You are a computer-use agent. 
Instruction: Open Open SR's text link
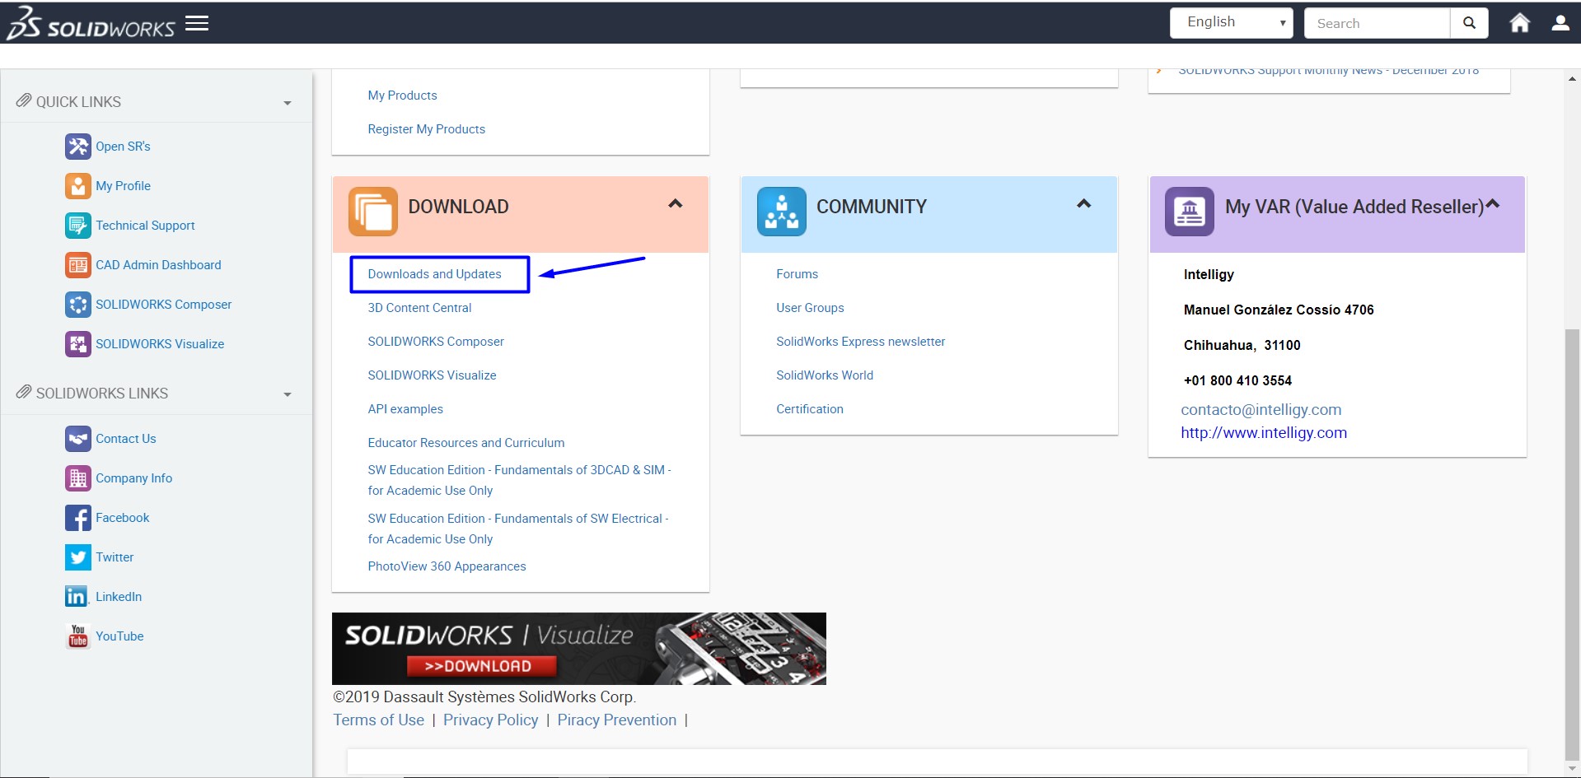tap(123, 147)
